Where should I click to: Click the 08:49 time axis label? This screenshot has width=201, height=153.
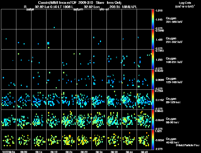click(x=144, y=152)
